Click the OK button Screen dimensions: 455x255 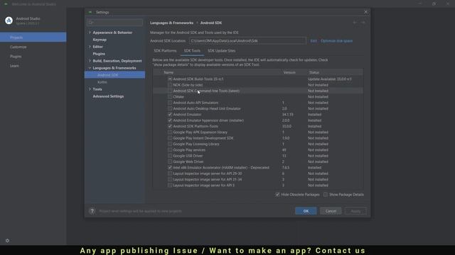(306, 211)
